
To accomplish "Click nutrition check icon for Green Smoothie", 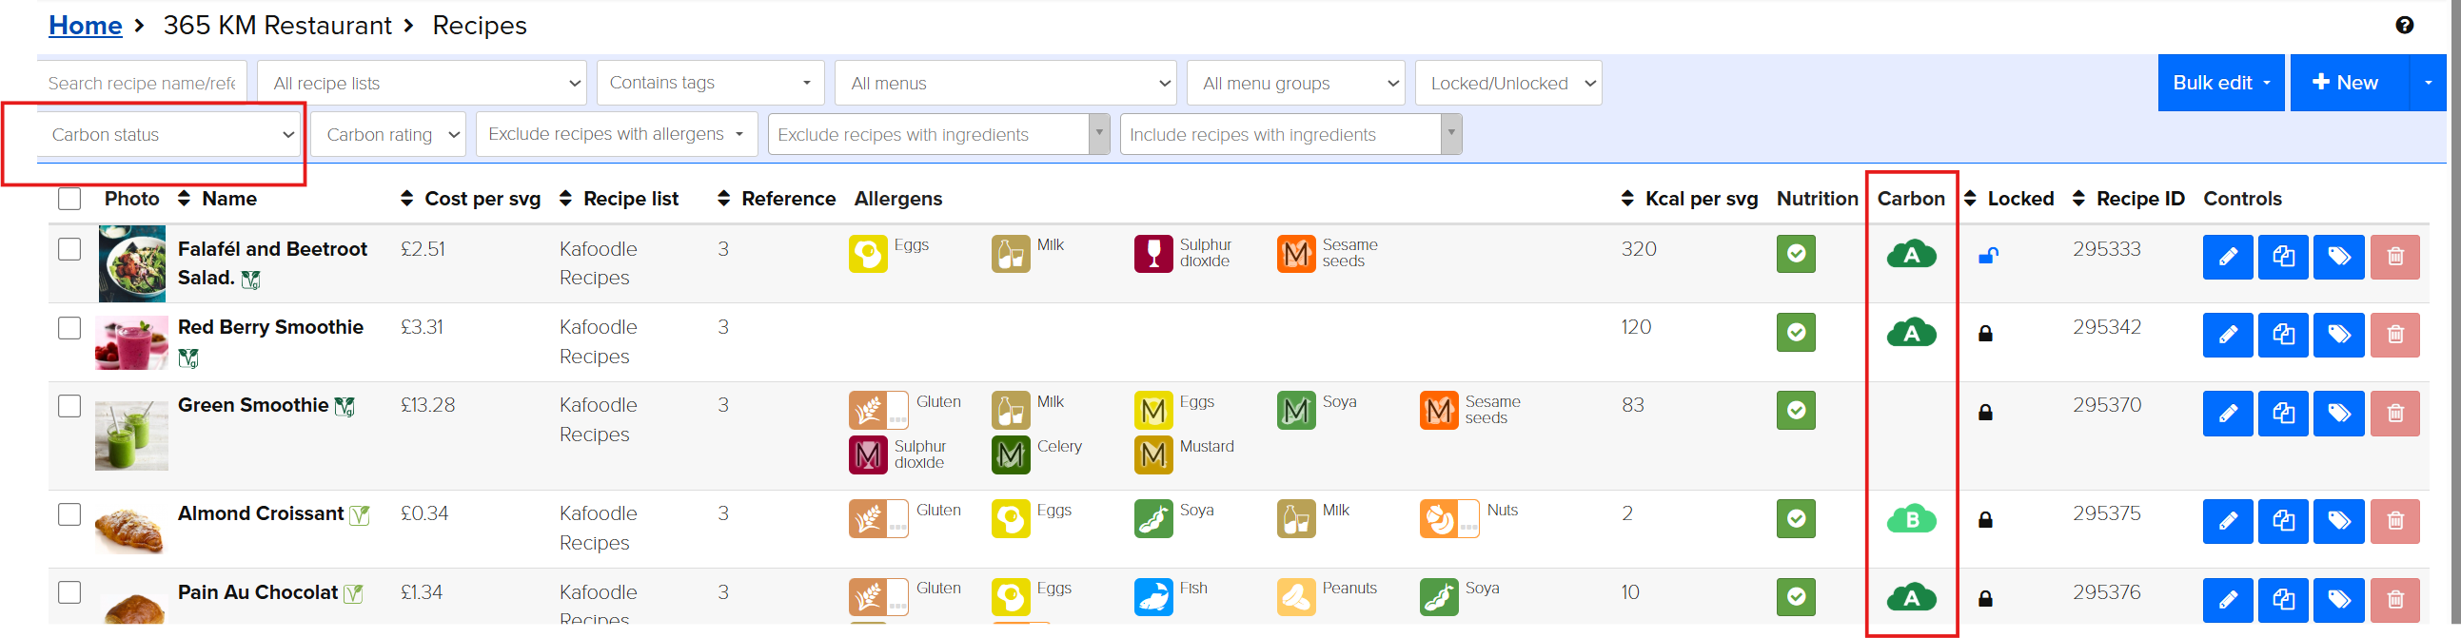I will tap(1796, 411).
